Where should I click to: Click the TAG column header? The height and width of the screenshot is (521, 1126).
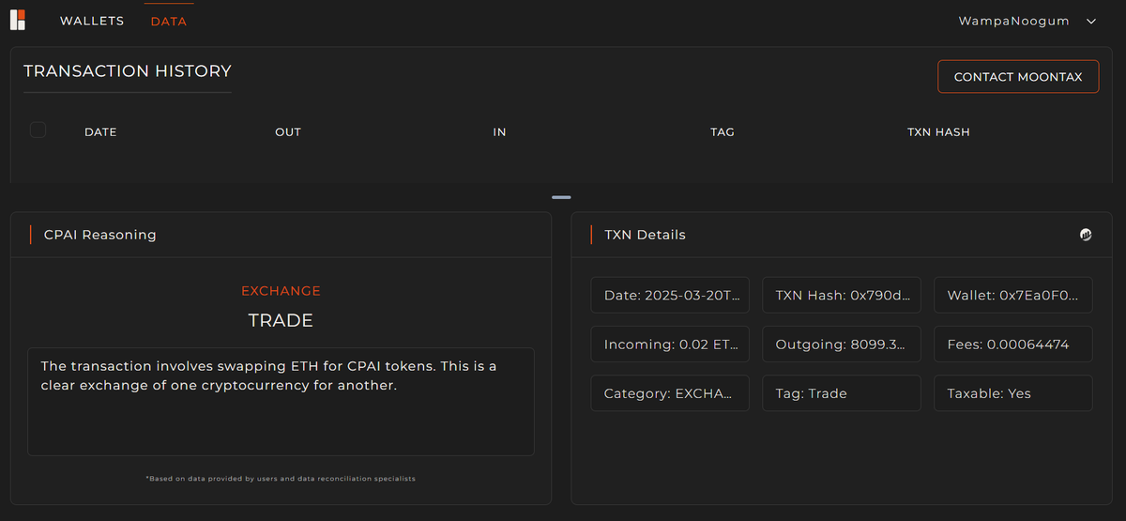point(723,132)
